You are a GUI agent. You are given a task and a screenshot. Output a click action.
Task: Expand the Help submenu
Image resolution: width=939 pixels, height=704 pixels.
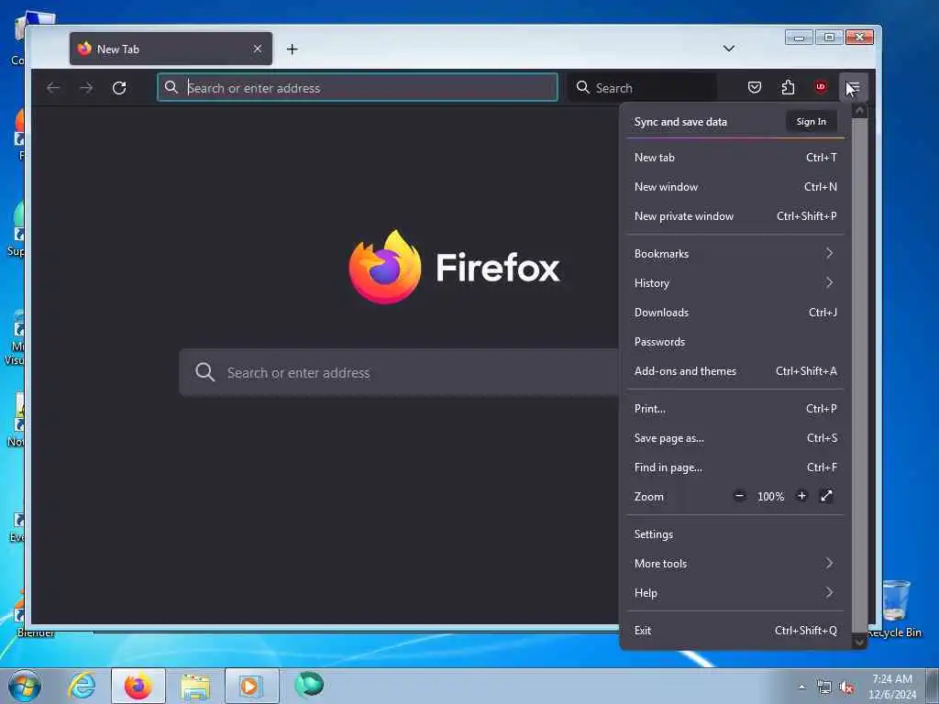(735, 593)
